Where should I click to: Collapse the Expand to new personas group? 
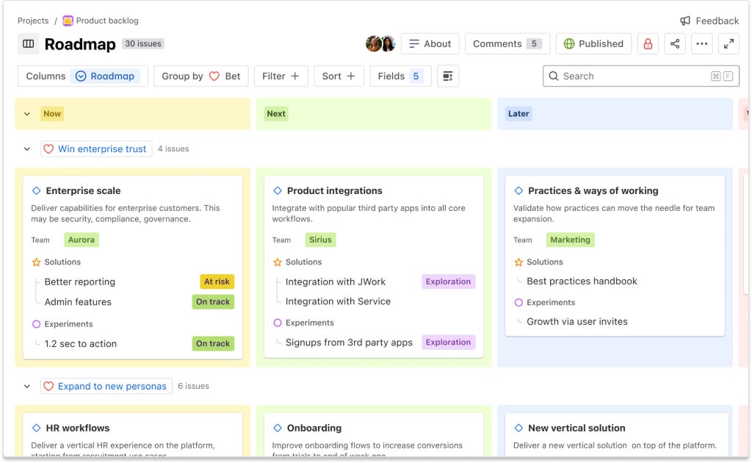tap(27, 387)
